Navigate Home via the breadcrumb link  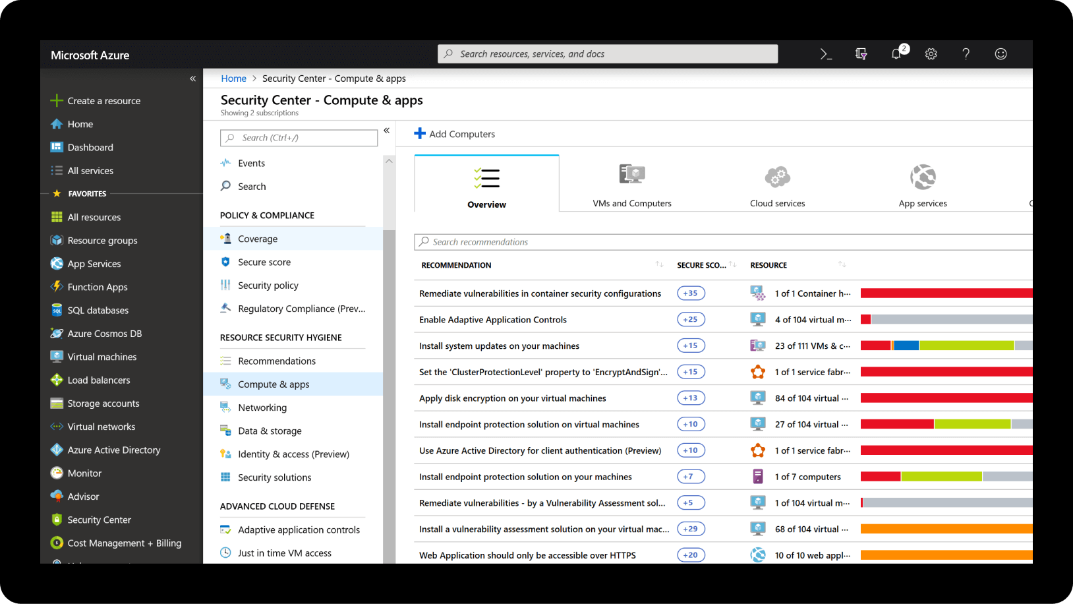click(x=233, y=78)
